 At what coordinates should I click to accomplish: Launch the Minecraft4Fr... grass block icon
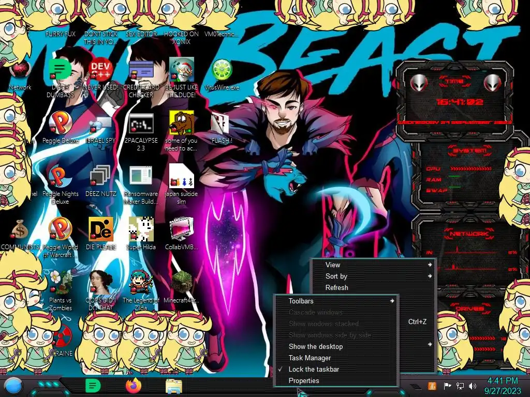182,283
